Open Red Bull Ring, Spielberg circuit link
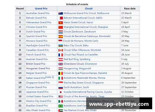The width and height of the screenshot is (155, 112). click(77, 59)
